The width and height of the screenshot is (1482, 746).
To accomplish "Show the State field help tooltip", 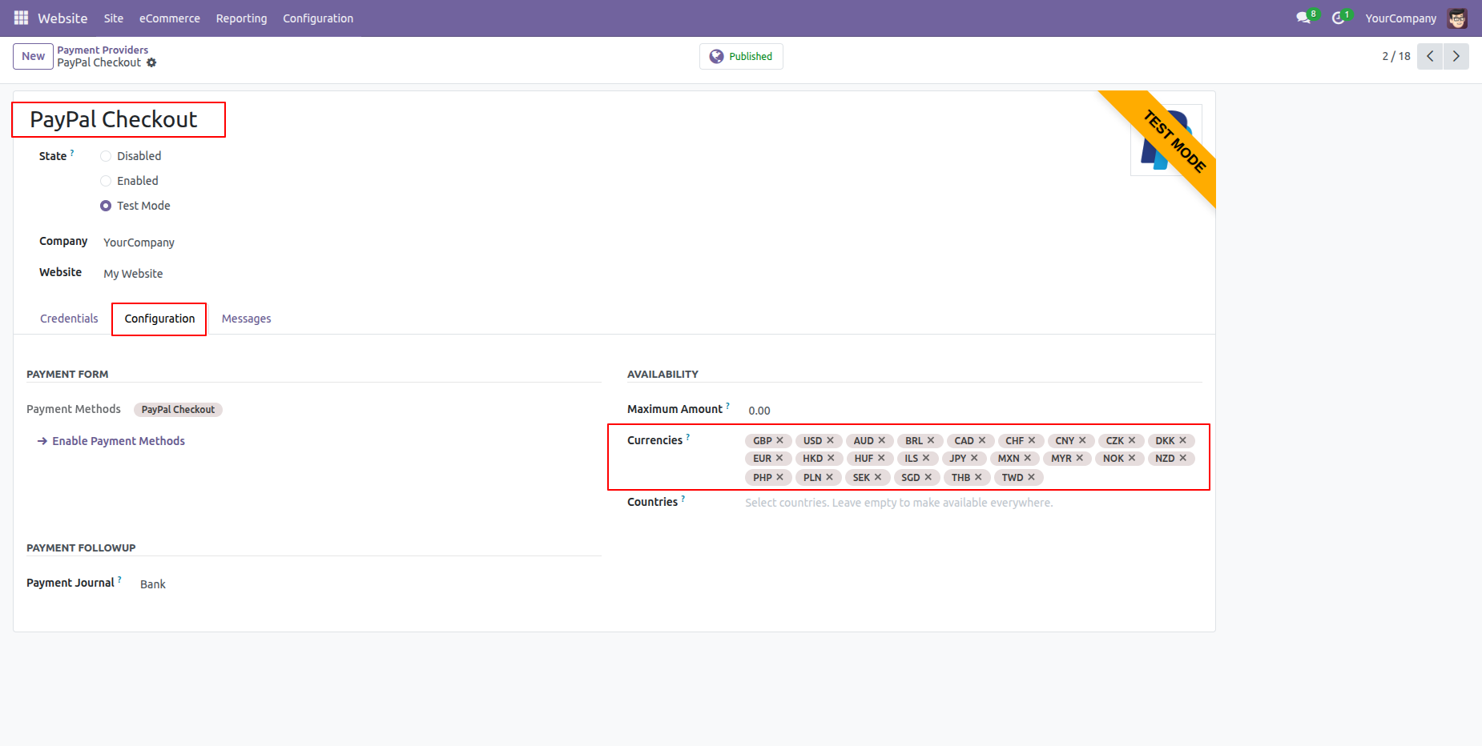I will (x=72, y=152).
